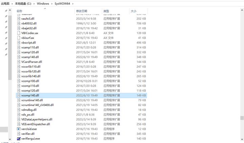Click the size value 12 KB
Image resolution: width=244 pixels, height=143 pixels.
(x=142, y=129)
